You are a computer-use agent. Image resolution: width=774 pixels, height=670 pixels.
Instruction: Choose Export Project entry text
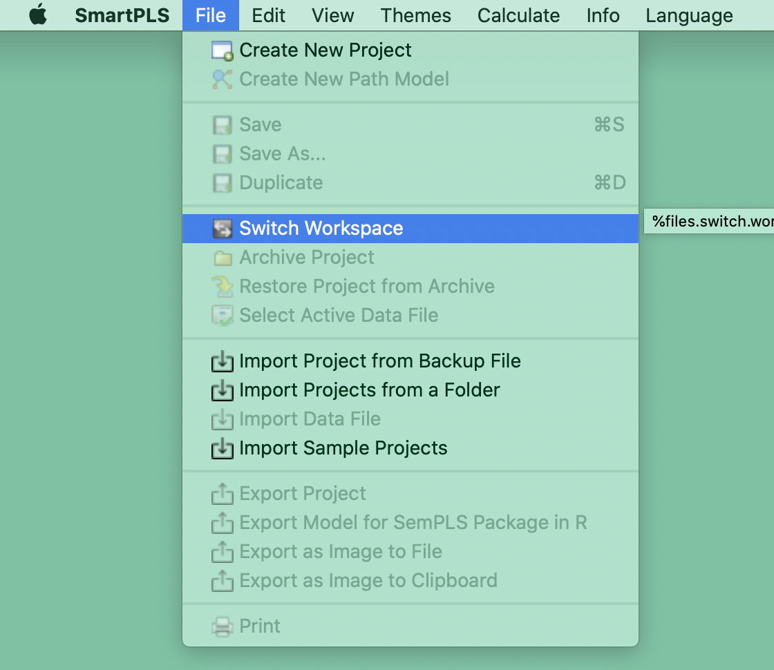pyautogui.click(x=303, y=494)
